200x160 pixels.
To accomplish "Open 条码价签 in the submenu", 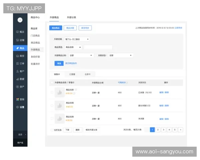I will click(x=35, y=57).
